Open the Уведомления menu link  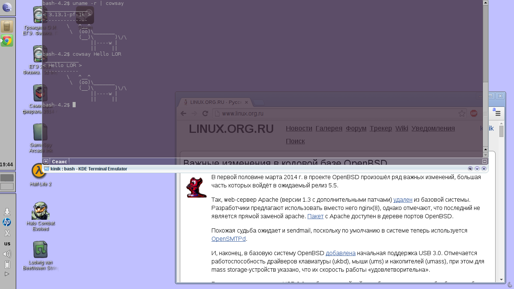[x=433, y=128]
